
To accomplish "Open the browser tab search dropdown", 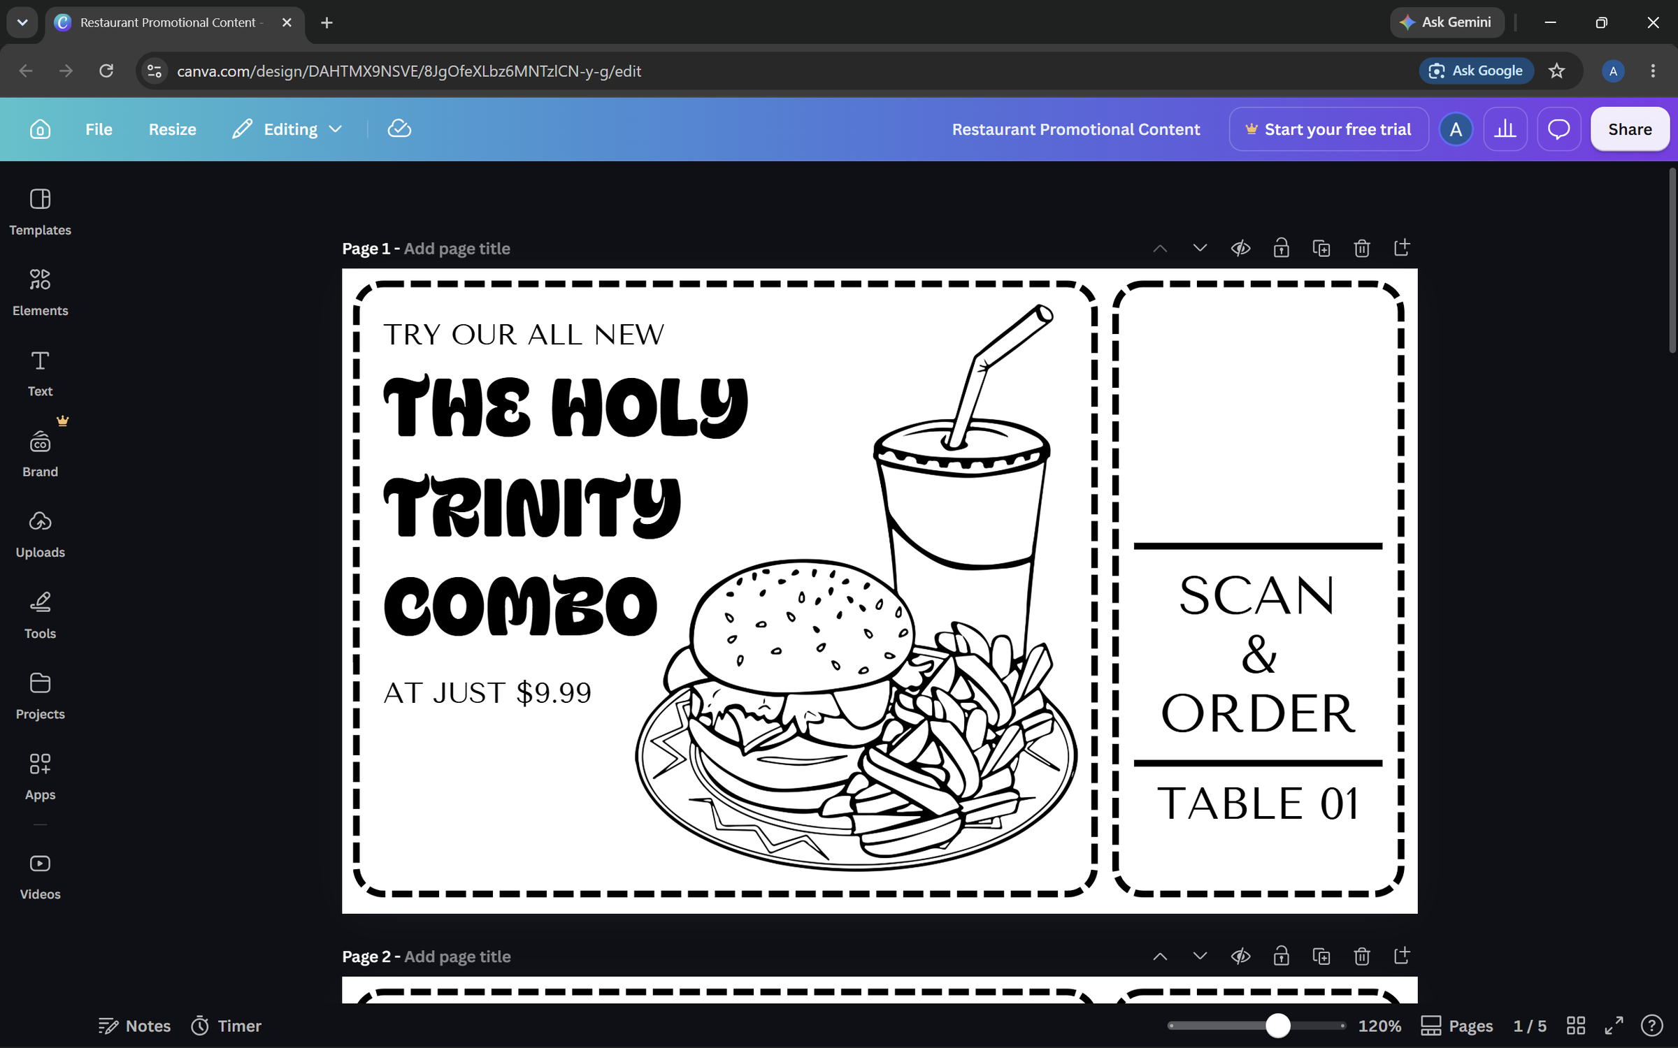I will tap(22, 22).
